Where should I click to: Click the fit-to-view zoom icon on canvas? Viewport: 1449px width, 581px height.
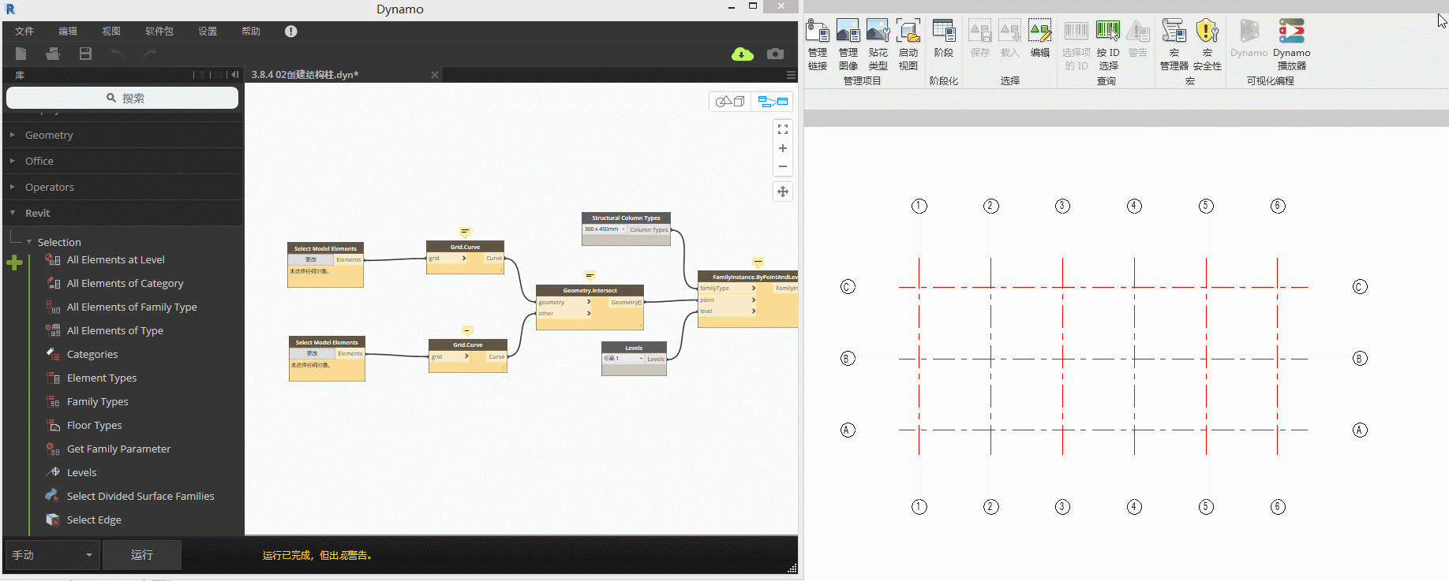point(783,129)
